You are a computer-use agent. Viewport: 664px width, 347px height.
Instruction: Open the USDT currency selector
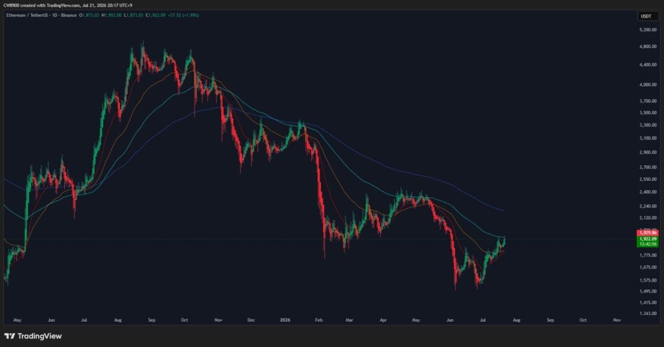pyautogui.click(x=646, y=16)
